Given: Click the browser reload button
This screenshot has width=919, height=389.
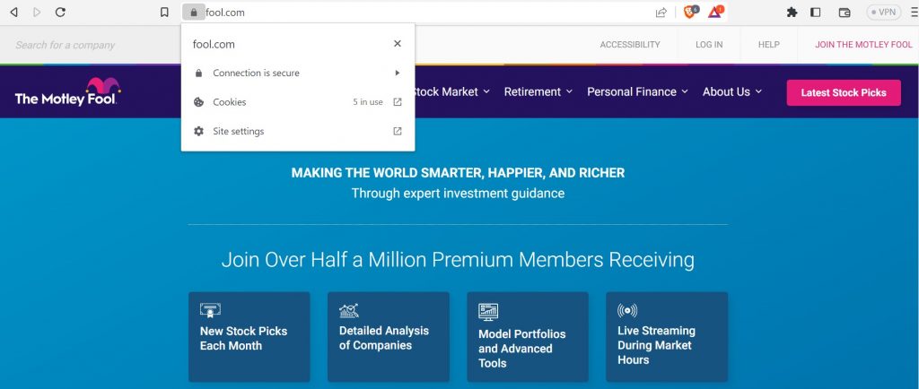Looking at the screenshot, I should [60, 13].
